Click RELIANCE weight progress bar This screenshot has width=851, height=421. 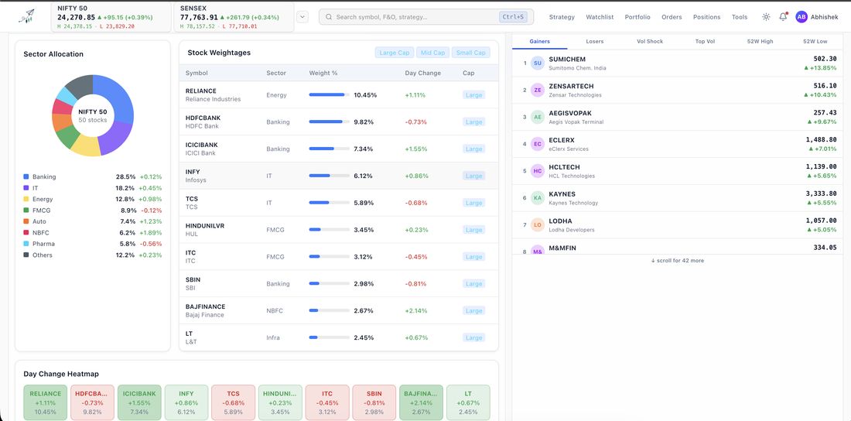330,95
